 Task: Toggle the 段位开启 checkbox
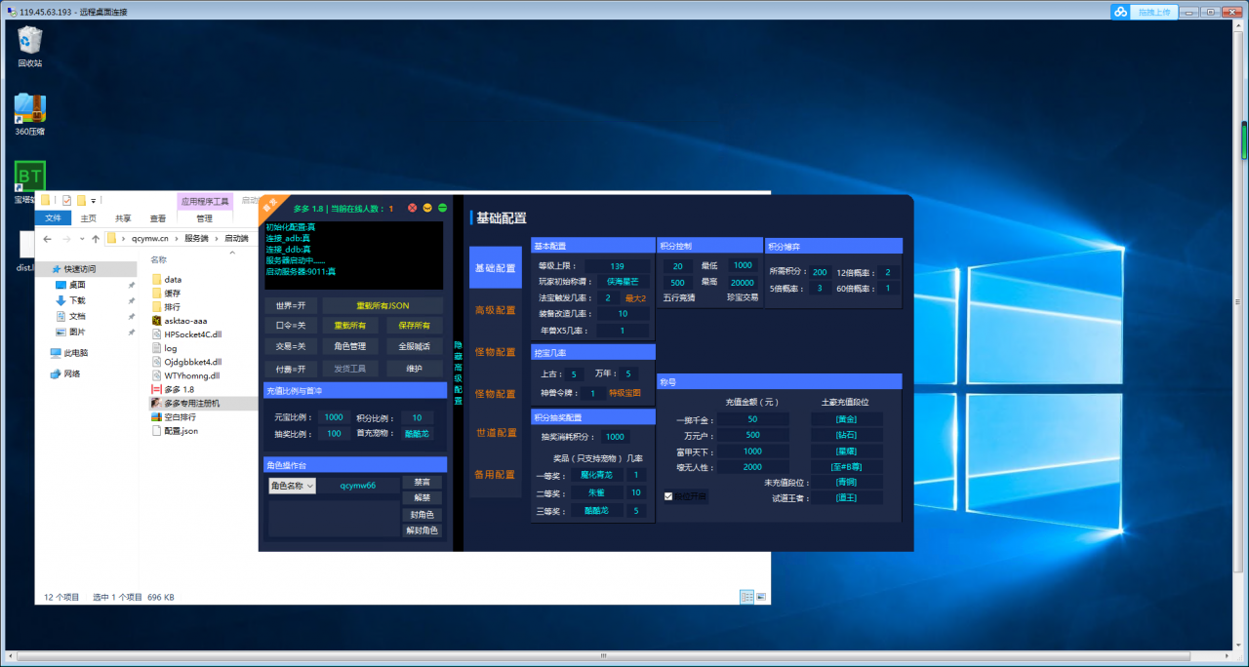pos(668,496)
